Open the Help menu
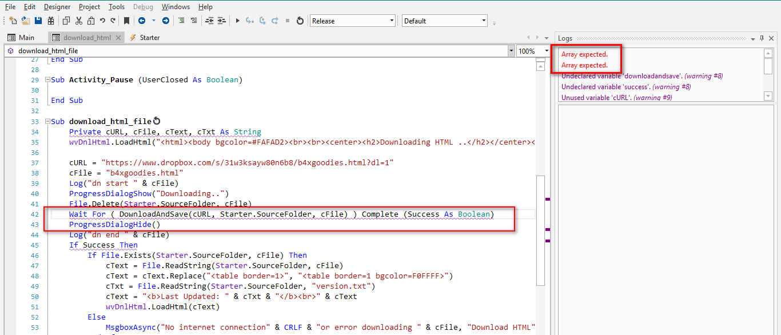781x335 pixels. tap(205, 7)
